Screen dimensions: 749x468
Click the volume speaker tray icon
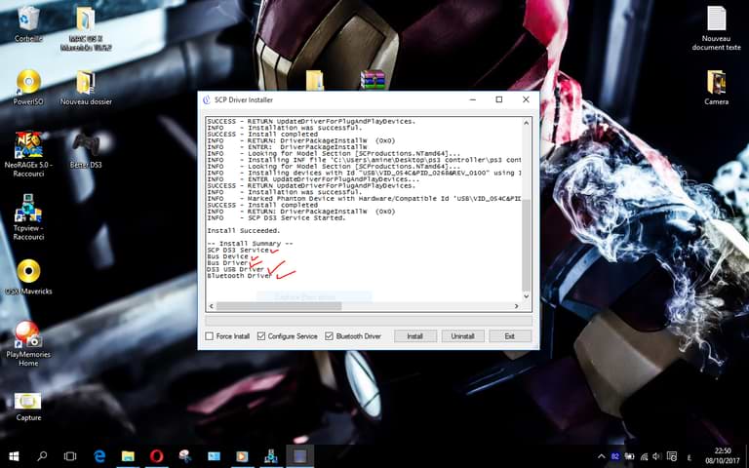(657, 457)
